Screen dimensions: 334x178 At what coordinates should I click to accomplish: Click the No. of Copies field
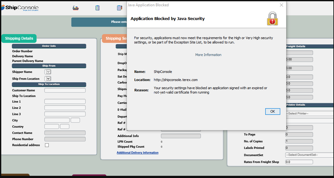299,141
